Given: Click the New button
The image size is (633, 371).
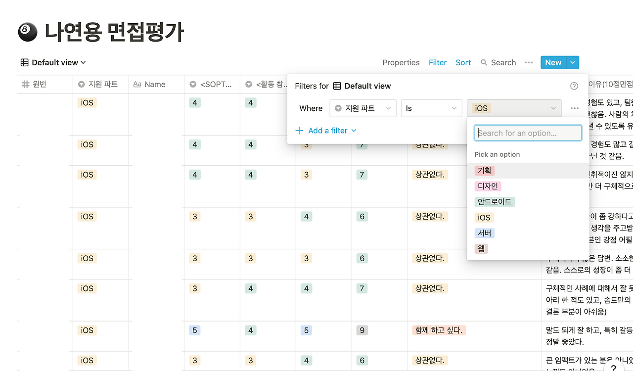Looking at the screenshot, I should point(553,62).
